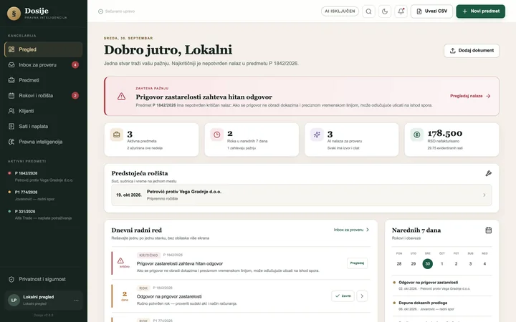Click the Dosije logo emblem
516x322 pixels.
pos(14,14)
